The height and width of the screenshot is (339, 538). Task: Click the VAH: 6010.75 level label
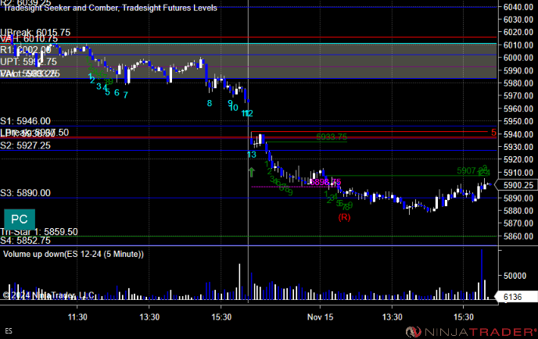tap(29, 39)
